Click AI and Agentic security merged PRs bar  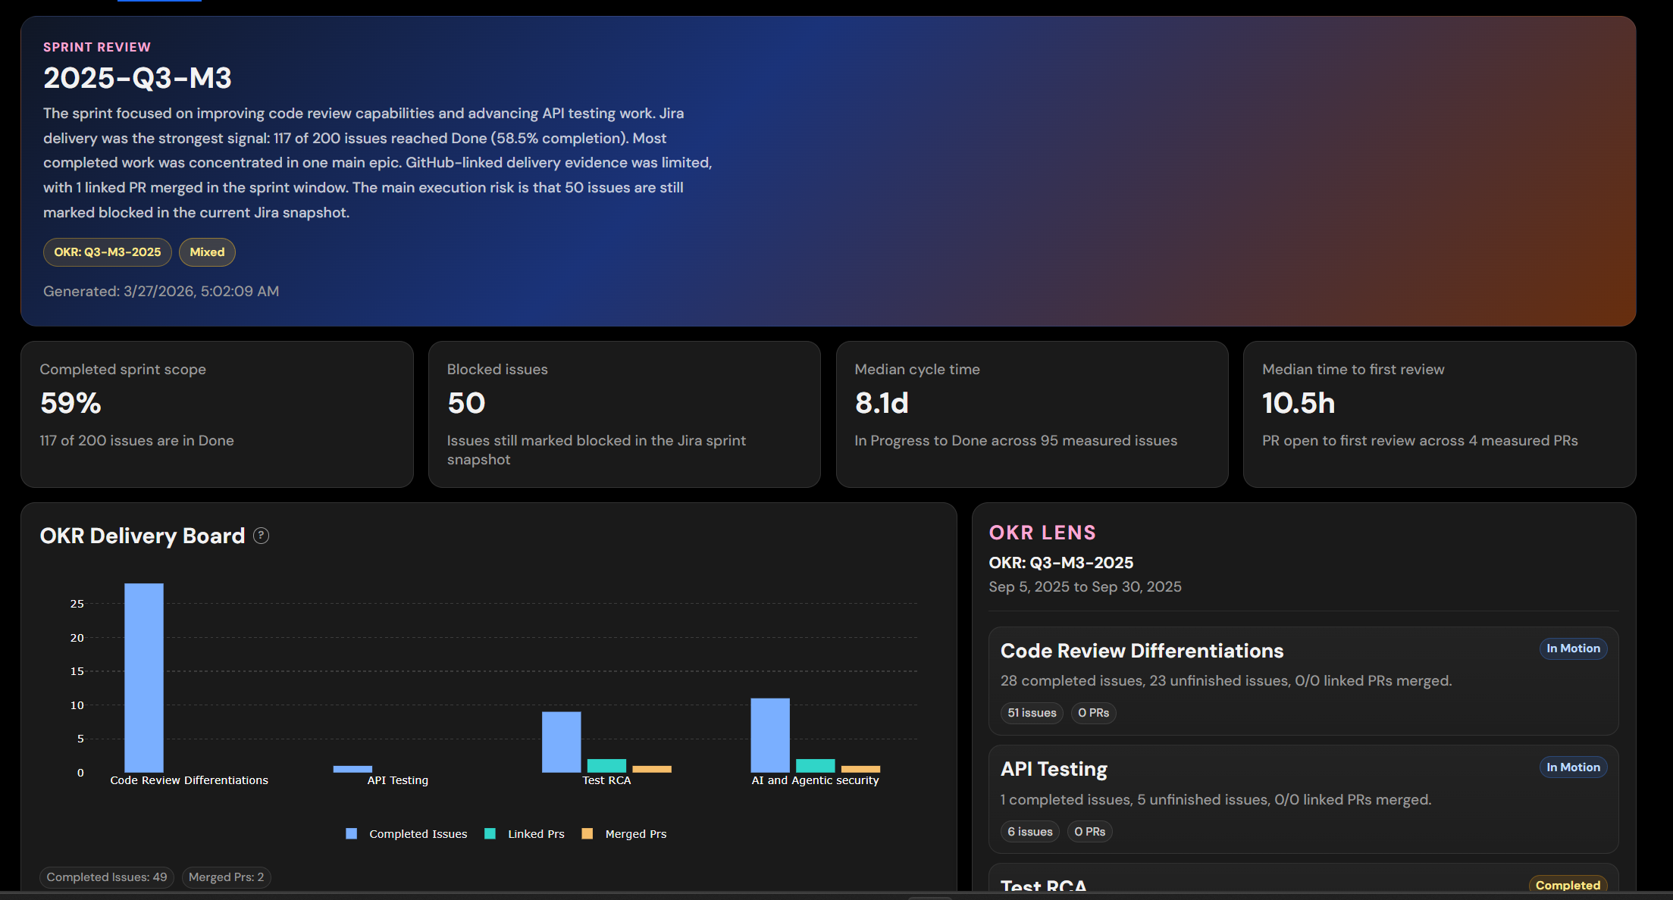click(860, 769)
